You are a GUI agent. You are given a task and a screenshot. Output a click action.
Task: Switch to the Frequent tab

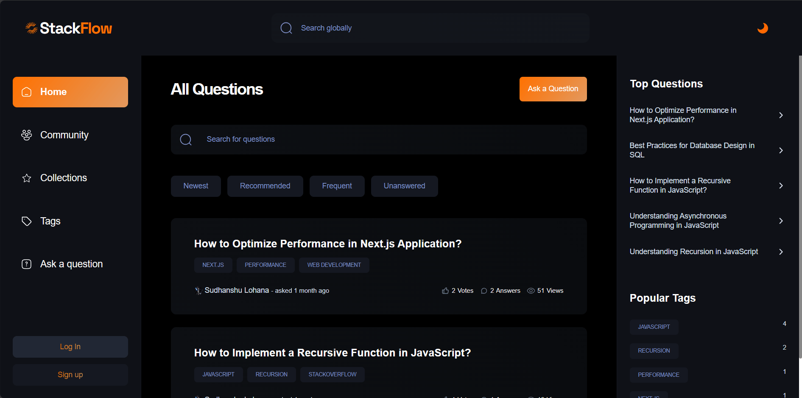point(337,186)
